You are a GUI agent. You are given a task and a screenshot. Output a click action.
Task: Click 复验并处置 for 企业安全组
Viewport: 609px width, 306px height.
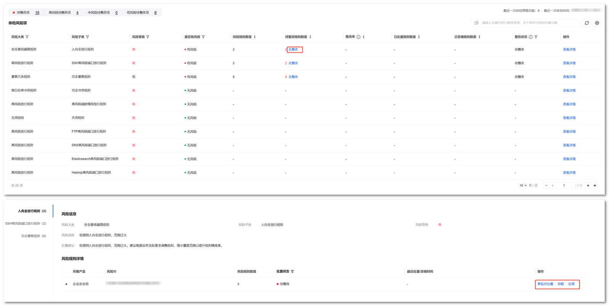coord(545,284)
